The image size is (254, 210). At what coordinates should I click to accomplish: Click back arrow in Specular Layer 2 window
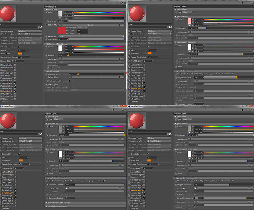pos(113,110)
